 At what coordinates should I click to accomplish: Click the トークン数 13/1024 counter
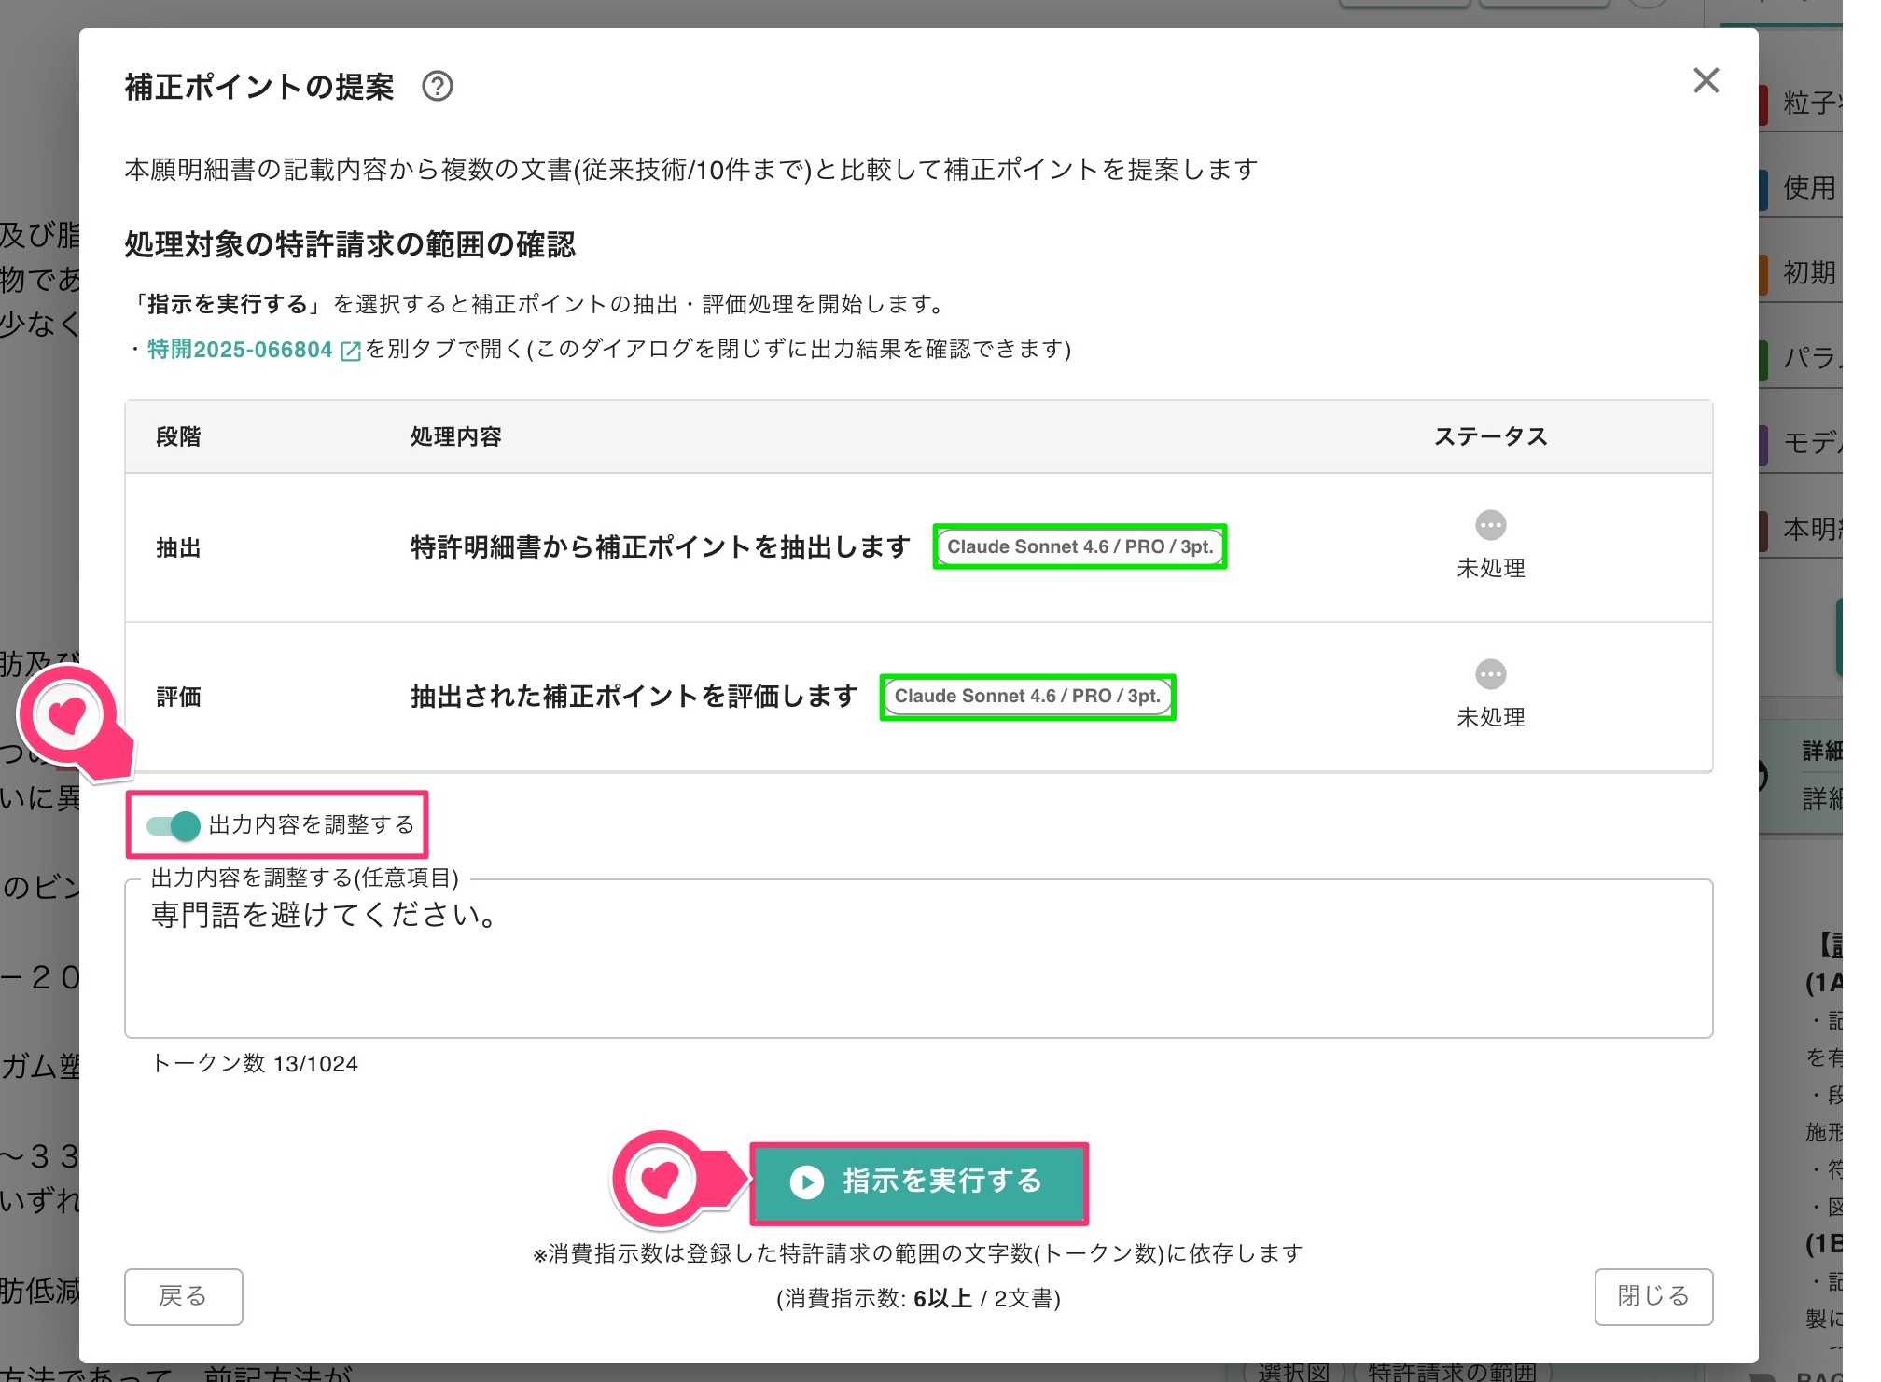255,1064
